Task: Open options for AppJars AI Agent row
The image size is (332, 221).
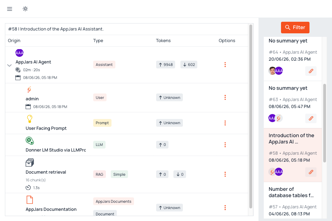Action: pos(225,65)
